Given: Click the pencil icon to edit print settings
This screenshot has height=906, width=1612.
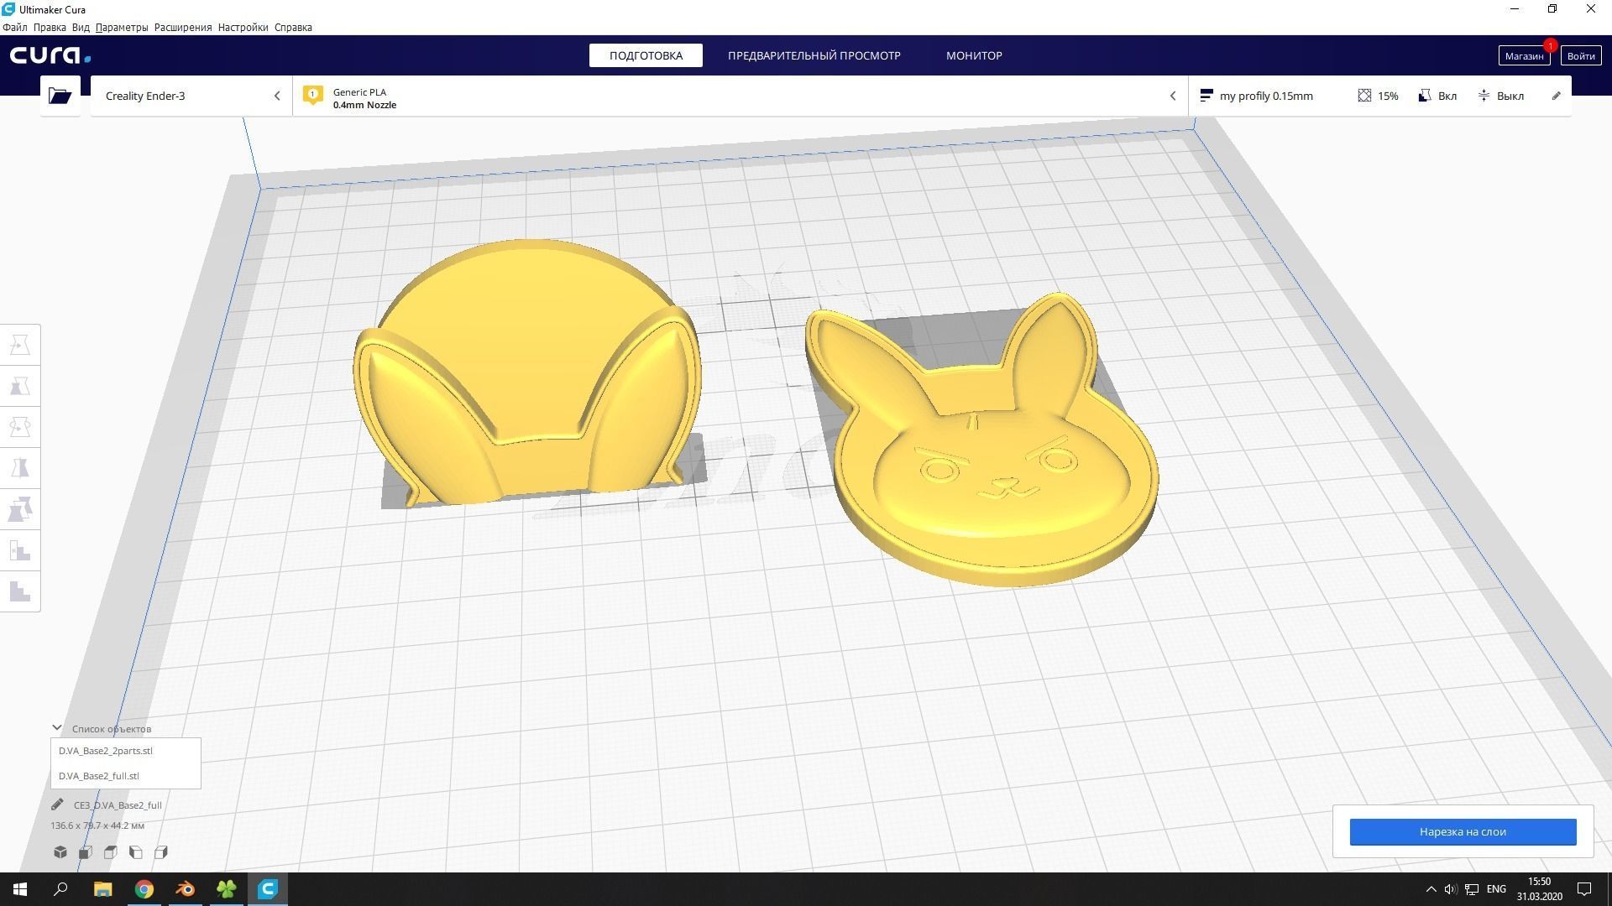Looking at the screenshot, I should pyautogui.click(x=1556, y=96).
